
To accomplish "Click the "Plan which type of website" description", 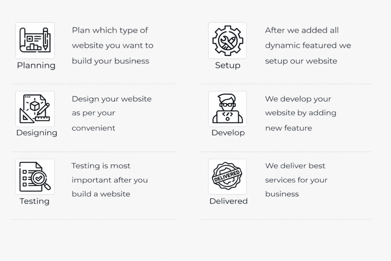I will (x=113, y=45).
